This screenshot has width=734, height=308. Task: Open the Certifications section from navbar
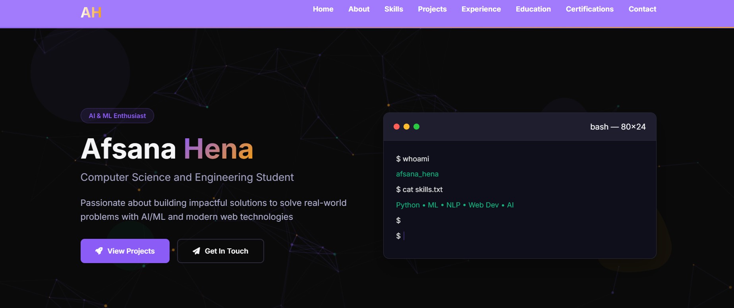pos(589,9)
